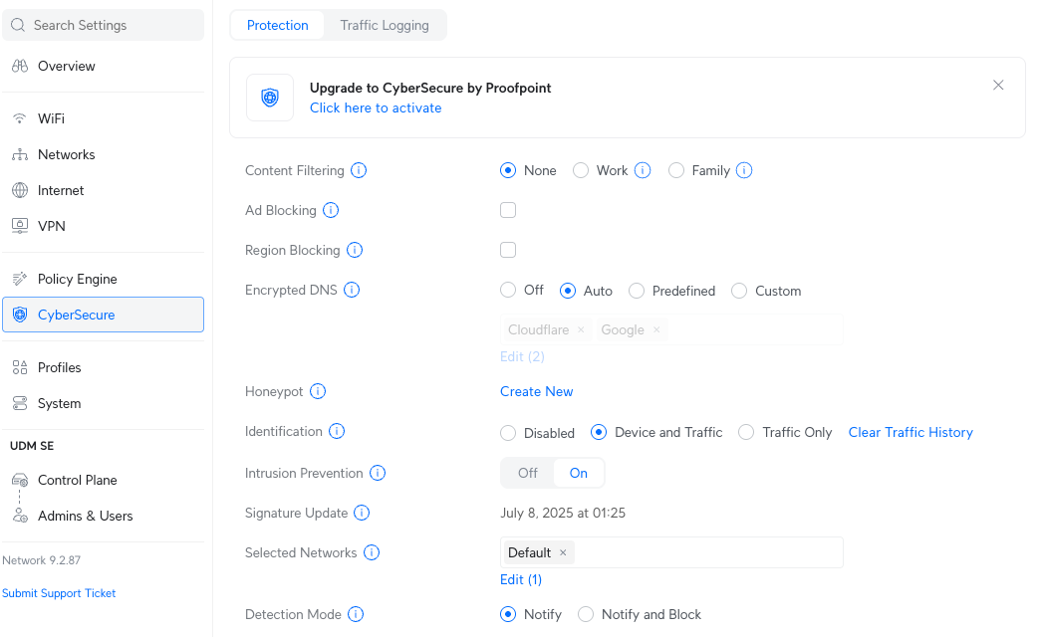Image resolution: width=1039 pixels, height=637 pixels.
Task: Click Create New honeypot link
Action: point(537,391)
